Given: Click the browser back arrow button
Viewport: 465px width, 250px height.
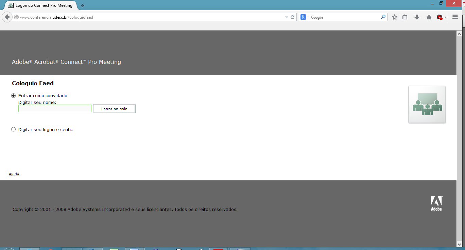Looking at the screenshot, I should tap(7, 17).
